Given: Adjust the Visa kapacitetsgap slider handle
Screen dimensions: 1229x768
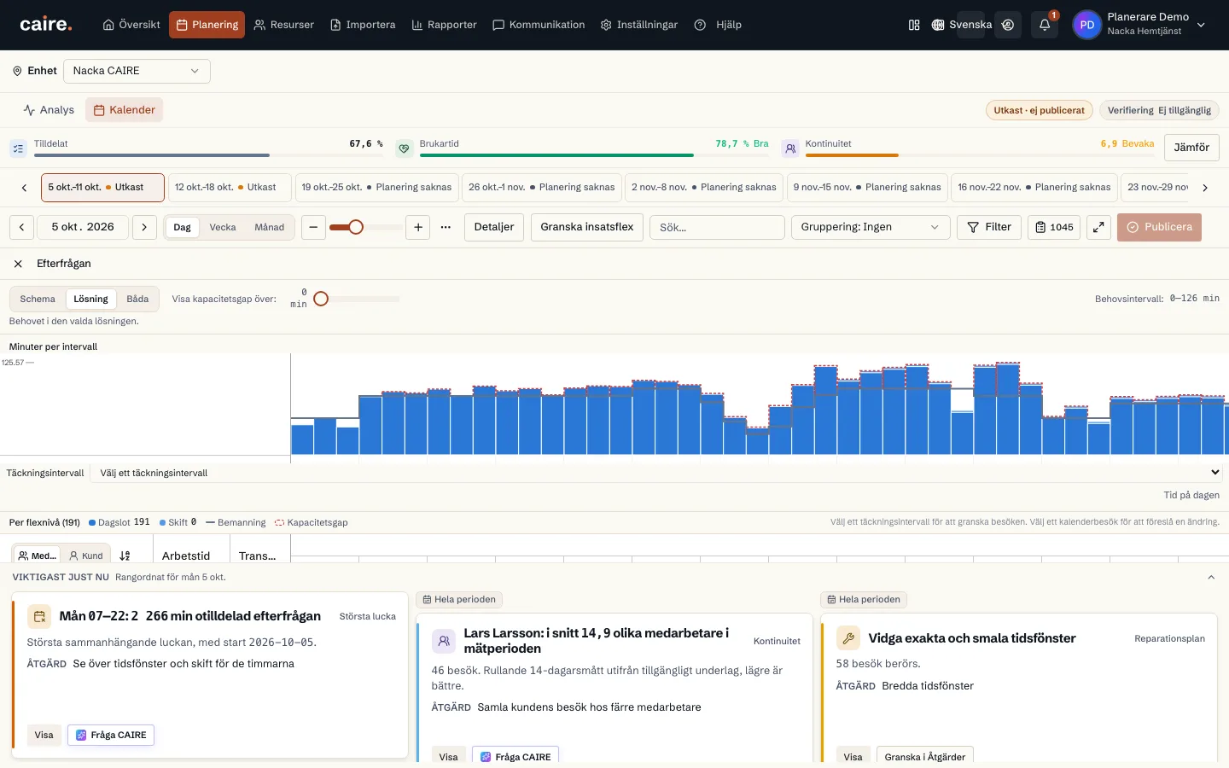Looking at the screenshot, I should 321,299.
